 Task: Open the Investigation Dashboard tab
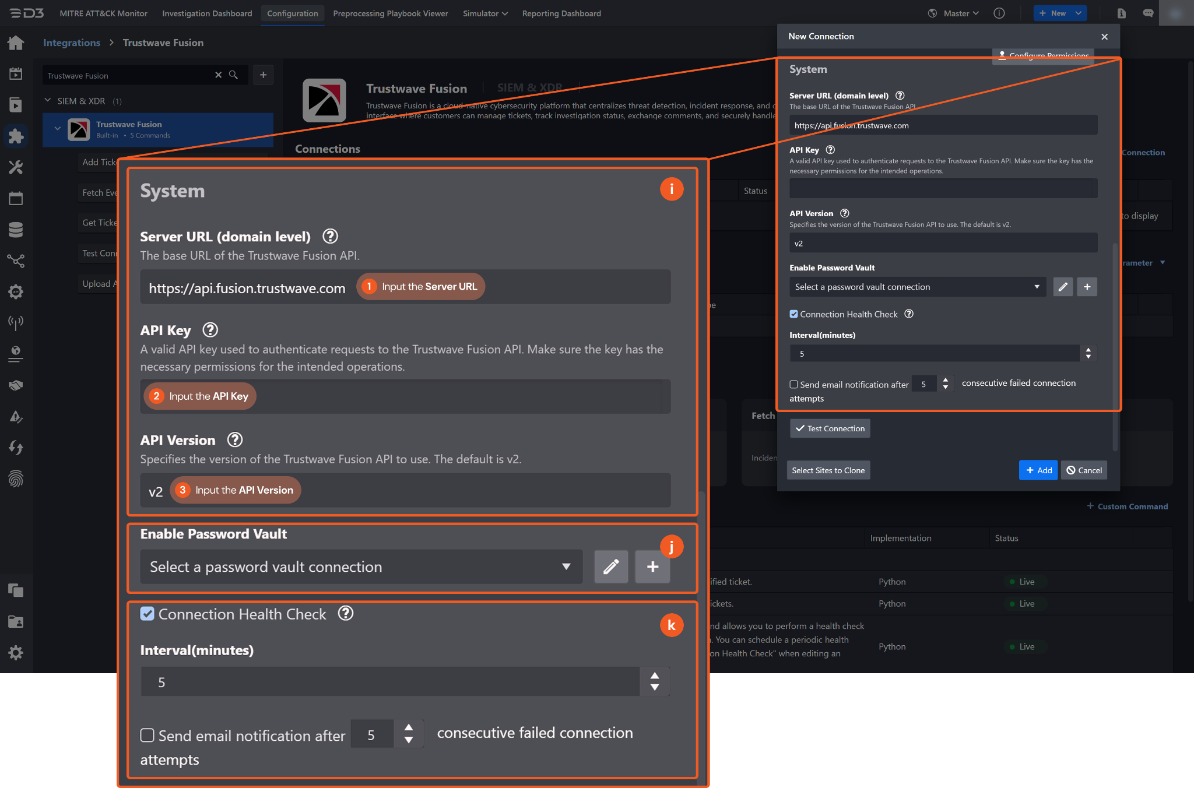pos(207,13)
